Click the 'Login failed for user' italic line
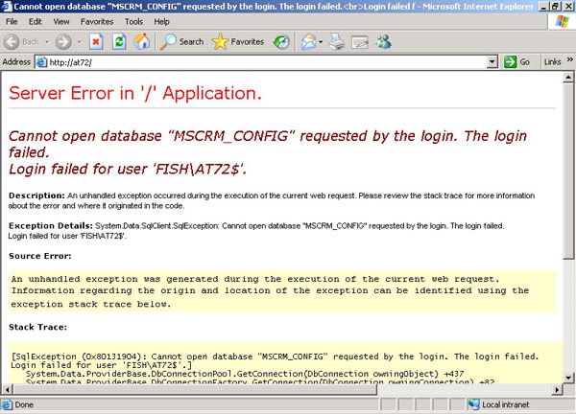 [128, 169]
